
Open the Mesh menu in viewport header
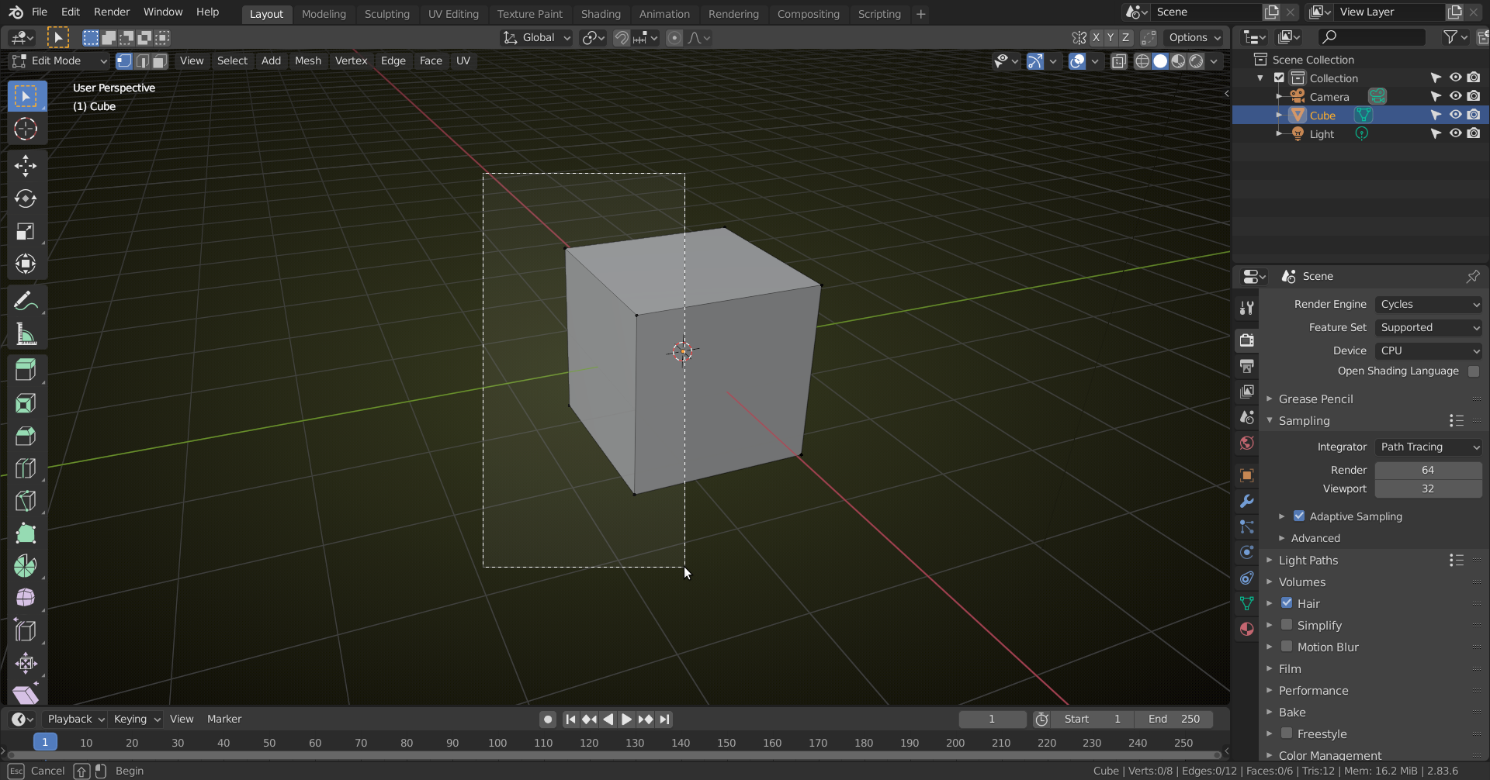coord(308,61)
